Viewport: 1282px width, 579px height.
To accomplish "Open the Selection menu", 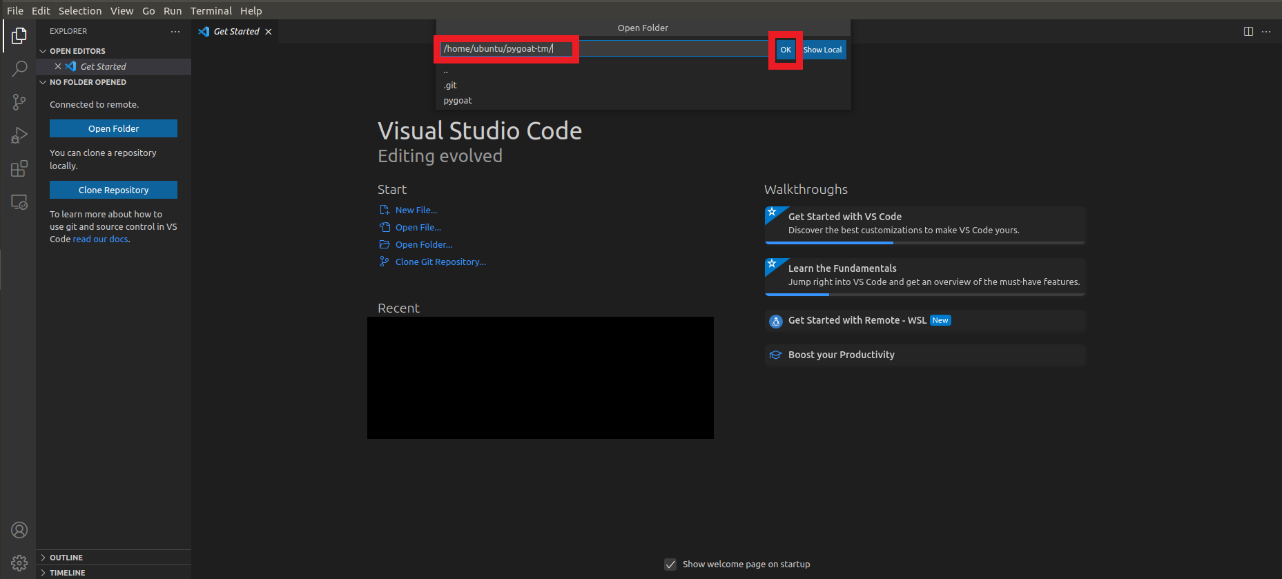I will (x=80, y=11).
